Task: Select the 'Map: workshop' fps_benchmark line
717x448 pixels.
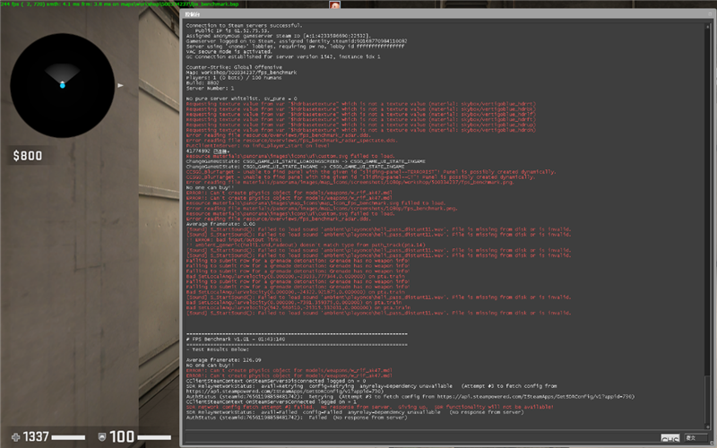Action: click(x=241, y=73)
